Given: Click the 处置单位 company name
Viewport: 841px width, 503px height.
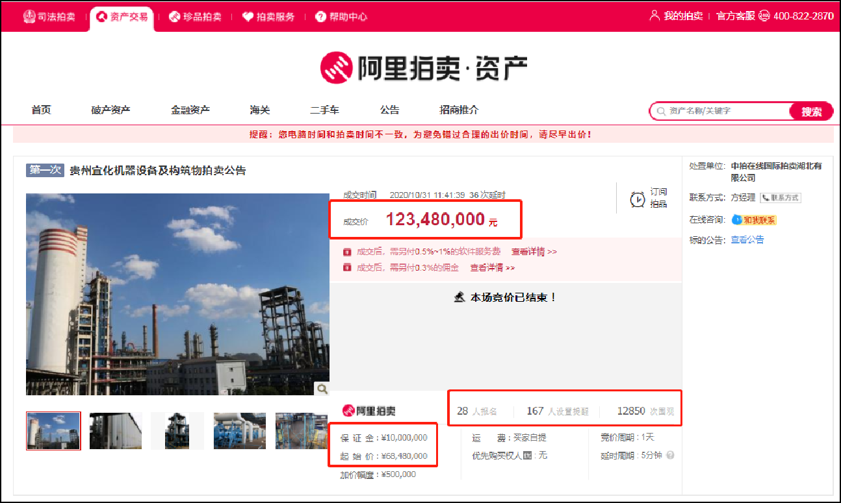Looking at the screenshot, I should coord(776,171).
